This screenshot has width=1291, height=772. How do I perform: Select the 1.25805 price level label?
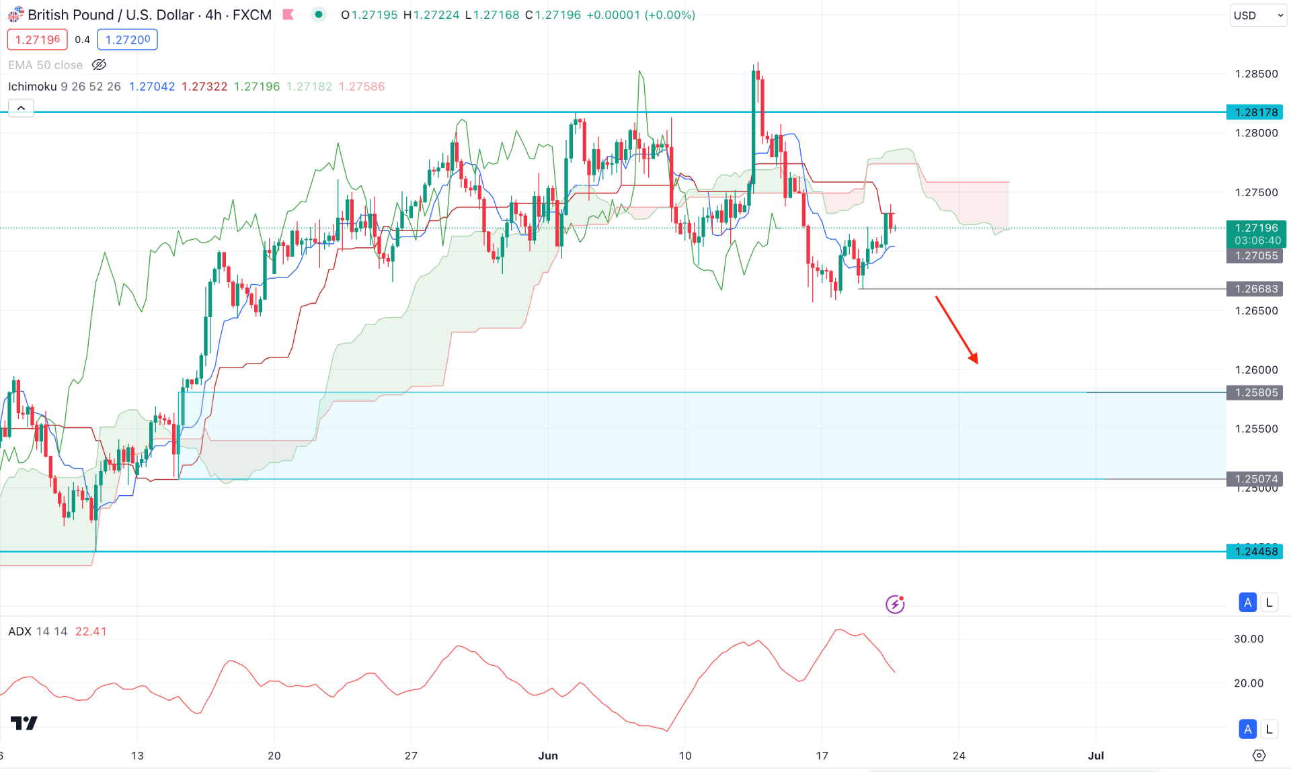click(1255, 392)
